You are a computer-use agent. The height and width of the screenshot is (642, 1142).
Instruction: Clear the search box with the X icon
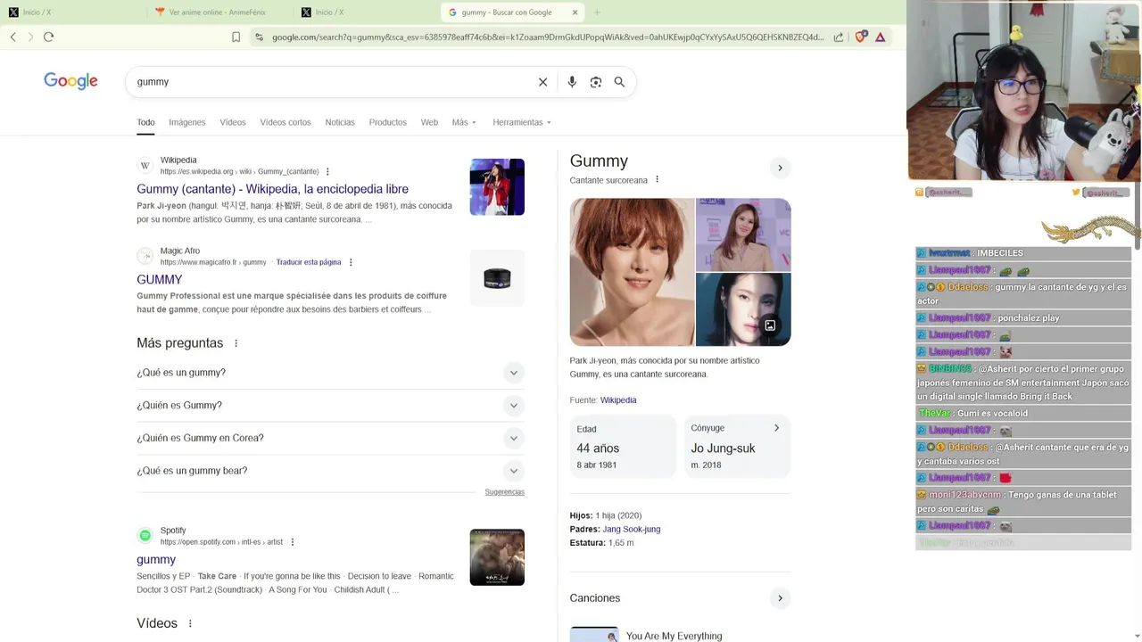pyautogui.click(x=542, y=82)
